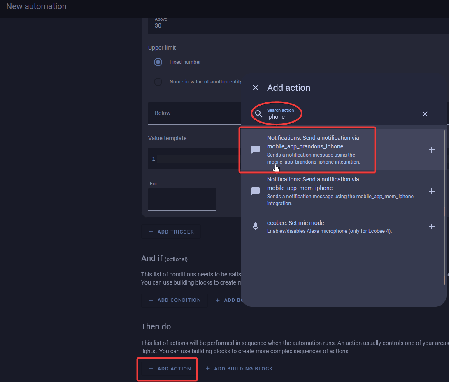
Task: Clear the search action text
Action: tap(425, 114)
